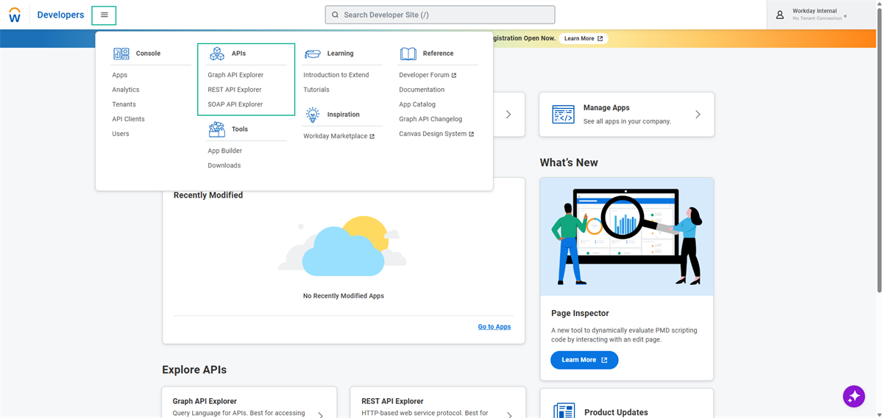Click the Developers site title
Viewport: 883px width, 418px height.
[x=60, y=15]
